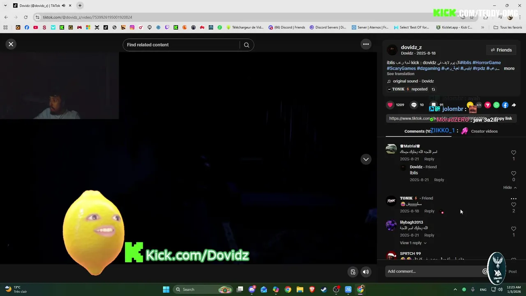This screenshot has width=526, height=296.
Task: Click the Friends button beside dovidz_z
Action: (x=501, y=50)
